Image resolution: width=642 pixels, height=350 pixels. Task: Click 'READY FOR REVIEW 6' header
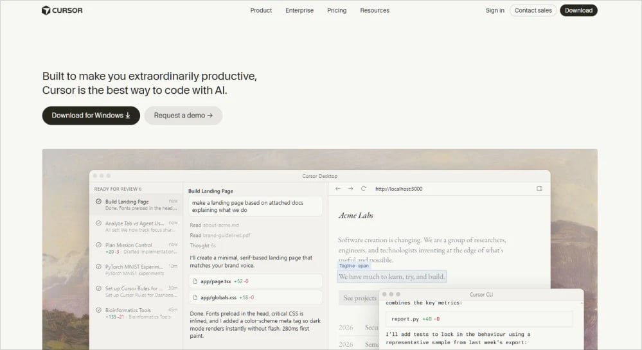(x=118, y=189)
